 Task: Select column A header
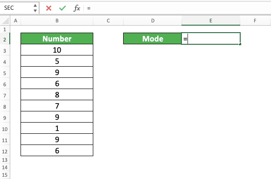coord(15,21)
